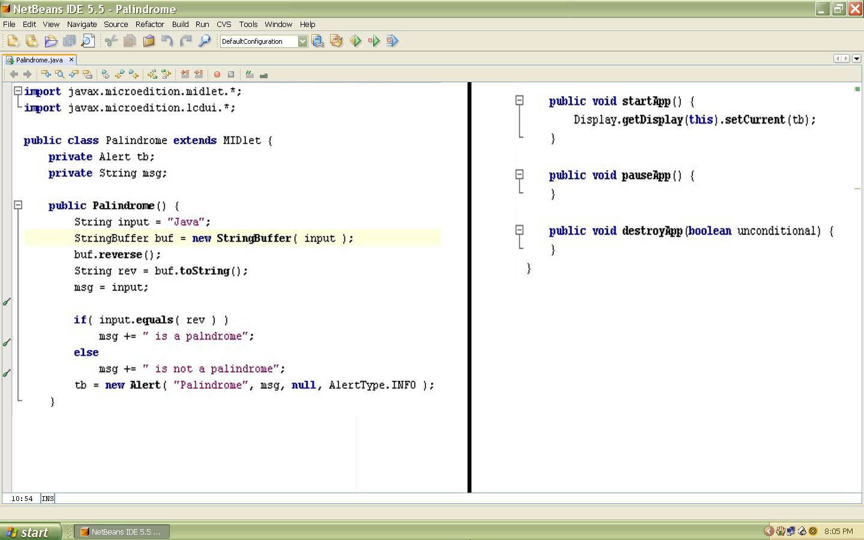This screenshot has height=540, width=864.
Task: Open the File menu
Action: [x=9, y=24]
